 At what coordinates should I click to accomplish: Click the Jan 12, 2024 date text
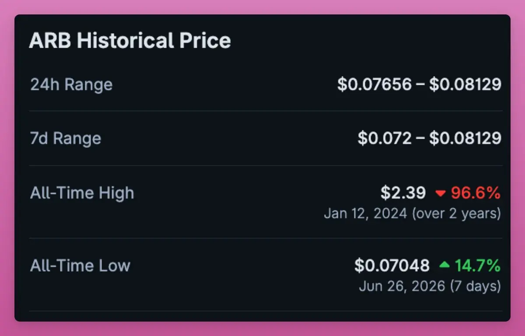365,213
